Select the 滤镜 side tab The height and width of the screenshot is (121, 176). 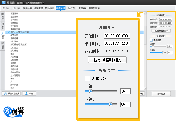tap(3, 36)
